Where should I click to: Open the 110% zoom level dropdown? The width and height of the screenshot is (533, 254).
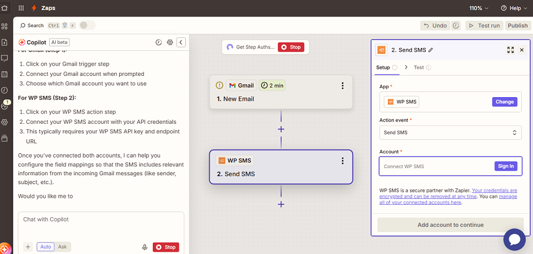click(x=479, y=8)
